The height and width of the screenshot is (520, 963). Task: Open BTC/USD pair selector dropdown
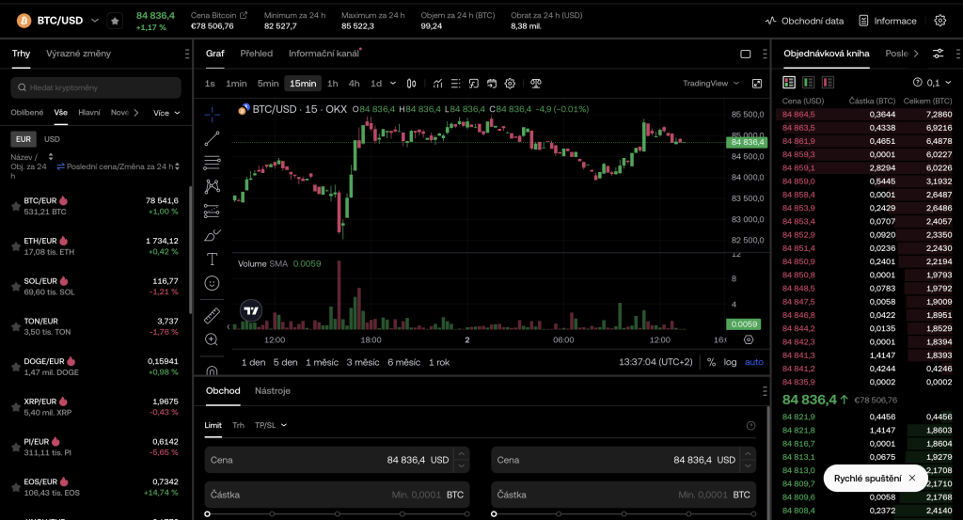95,21
